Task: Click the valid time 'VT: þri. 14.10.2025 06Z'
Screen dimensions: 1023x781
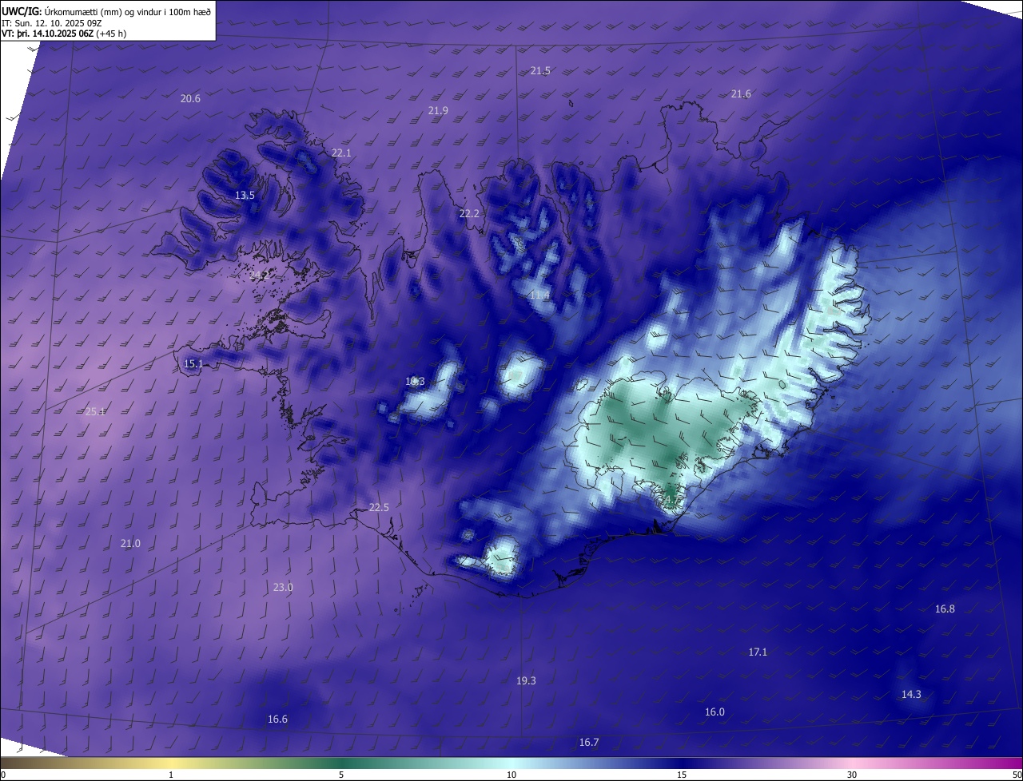Action: (x=47, y=34)
